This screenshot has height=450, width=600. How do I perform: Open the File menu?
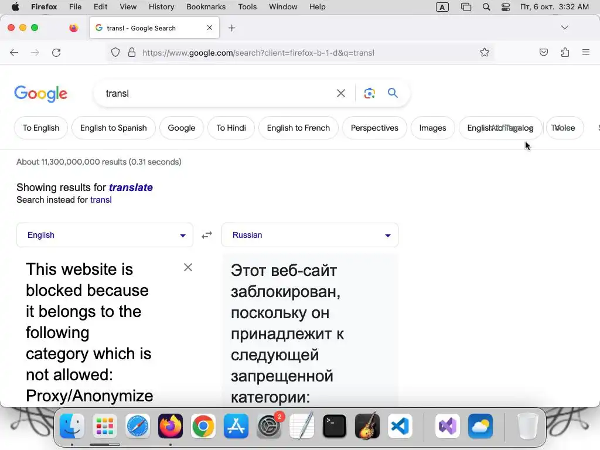click(x=75, y=7)
